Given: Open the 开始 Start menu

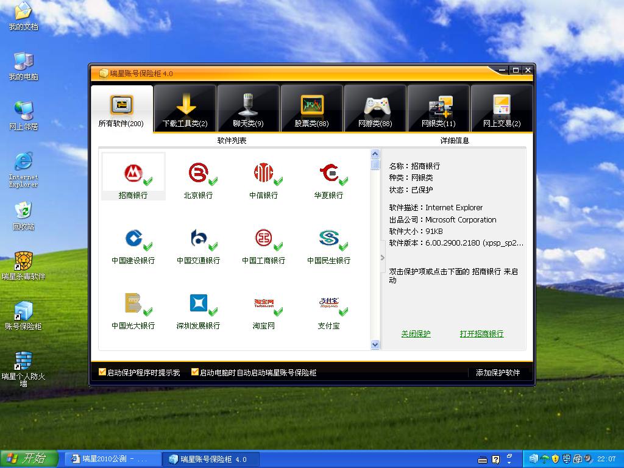Looking at the screenshot, I should [x=29, y=458].
